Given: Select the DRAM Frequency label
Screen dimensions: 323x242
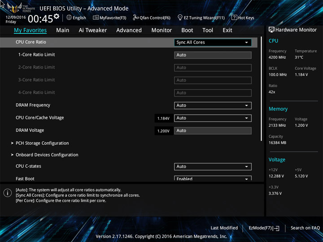Looking at the screenshot, I should pos(33,105).
